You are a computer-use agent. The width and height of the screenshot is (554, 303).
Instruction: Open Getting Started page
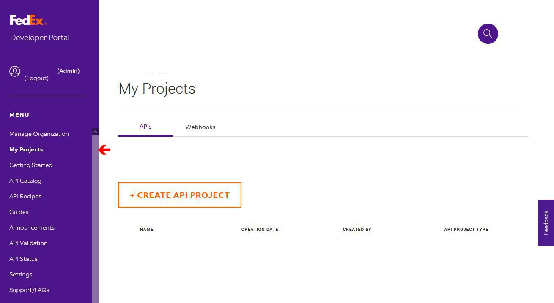[31, 165]
